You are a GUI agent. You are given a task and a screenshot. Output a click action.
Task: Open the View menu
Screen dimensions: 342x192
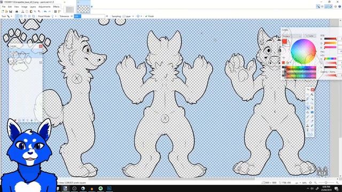coord(17,7)
